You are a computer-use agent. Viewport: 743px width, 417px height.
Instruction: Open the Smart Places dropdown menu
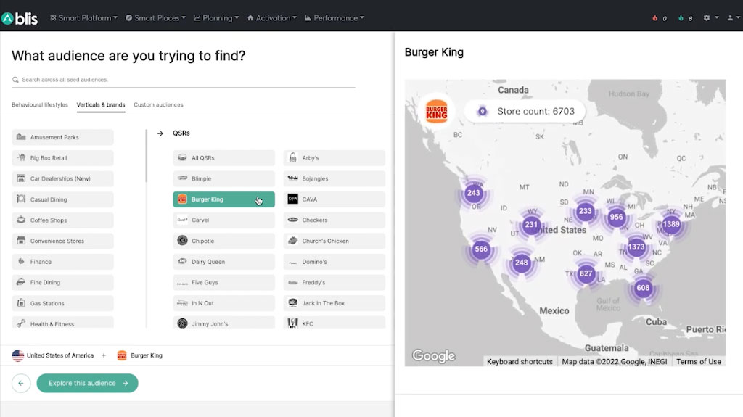coord(155,18)
